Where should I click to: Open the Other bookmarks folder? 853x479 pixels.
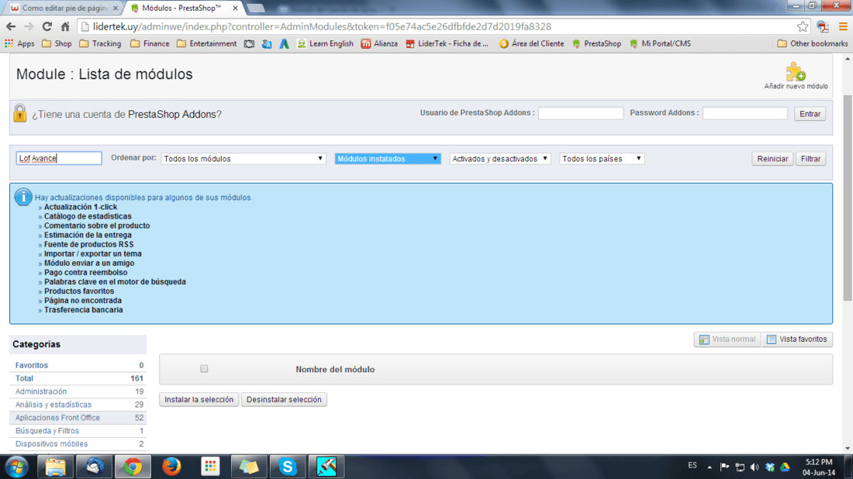(x=812, y=43)
